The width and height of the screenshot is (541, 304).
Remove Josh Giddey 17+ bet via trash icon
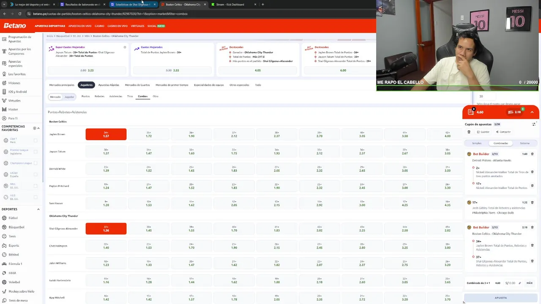pos(532,203)
